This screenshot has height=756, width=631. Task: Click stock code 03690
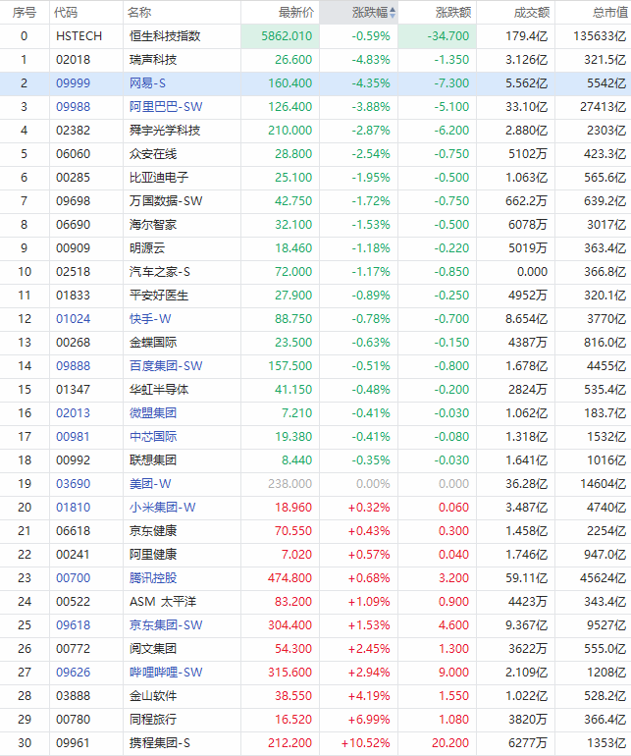click(x=73, y=484)
